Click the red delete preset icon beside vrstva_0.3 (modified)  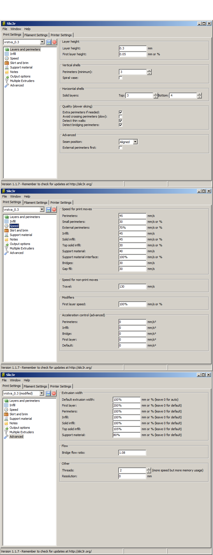[x=54, y=393]
